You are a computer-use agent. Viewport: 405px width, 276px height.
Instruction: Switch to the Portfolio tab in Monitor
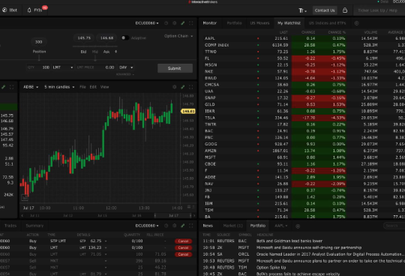tap(234, 23)
